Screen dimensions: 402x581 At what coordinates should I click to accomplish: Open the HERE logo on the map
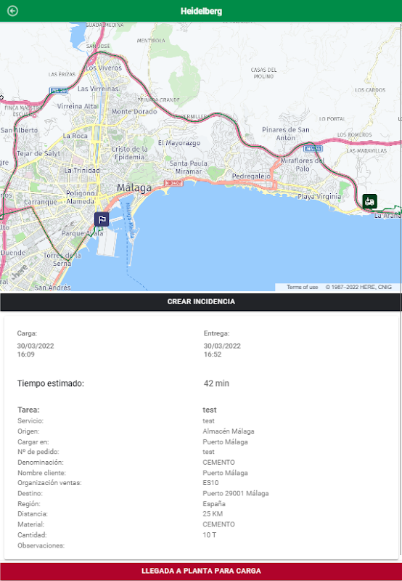click(20, 272)
